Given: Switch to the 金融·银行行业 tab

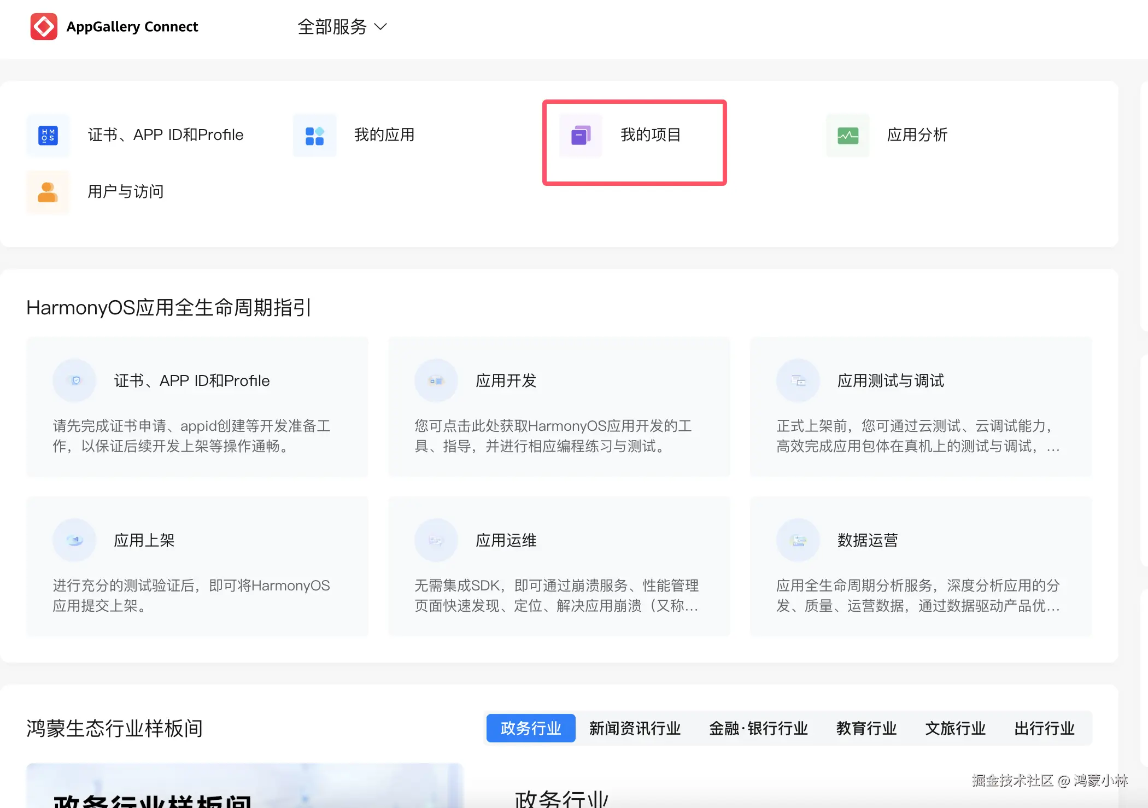Looking at the screenshot, I should click(x=758, y=728).
